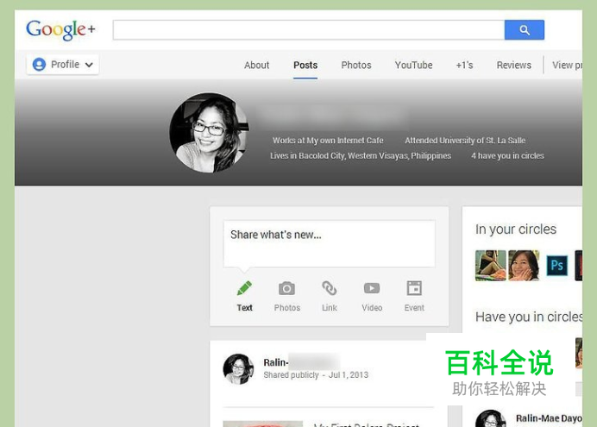Go to the YouTube tab
The width and height of the screenshot is (597, 427).
[413, 65]
